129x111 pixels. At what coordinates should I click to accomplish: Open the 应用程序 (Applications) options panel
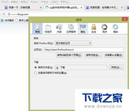[x=71, y=29]
